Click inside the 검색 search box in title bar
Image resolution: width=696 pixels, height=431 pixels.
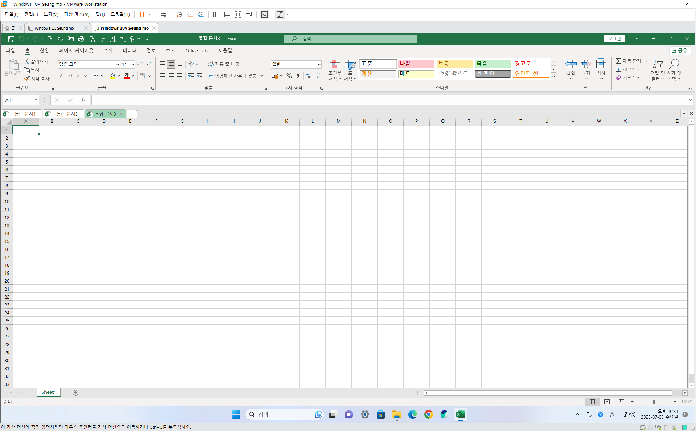[x=350, y=39]
